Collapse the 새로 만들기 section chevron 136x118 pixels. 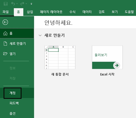(x=40, y=35)
